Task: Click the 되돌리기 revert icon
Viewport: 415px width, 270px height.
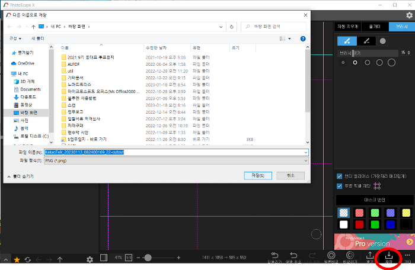Action: click(274, 258)
